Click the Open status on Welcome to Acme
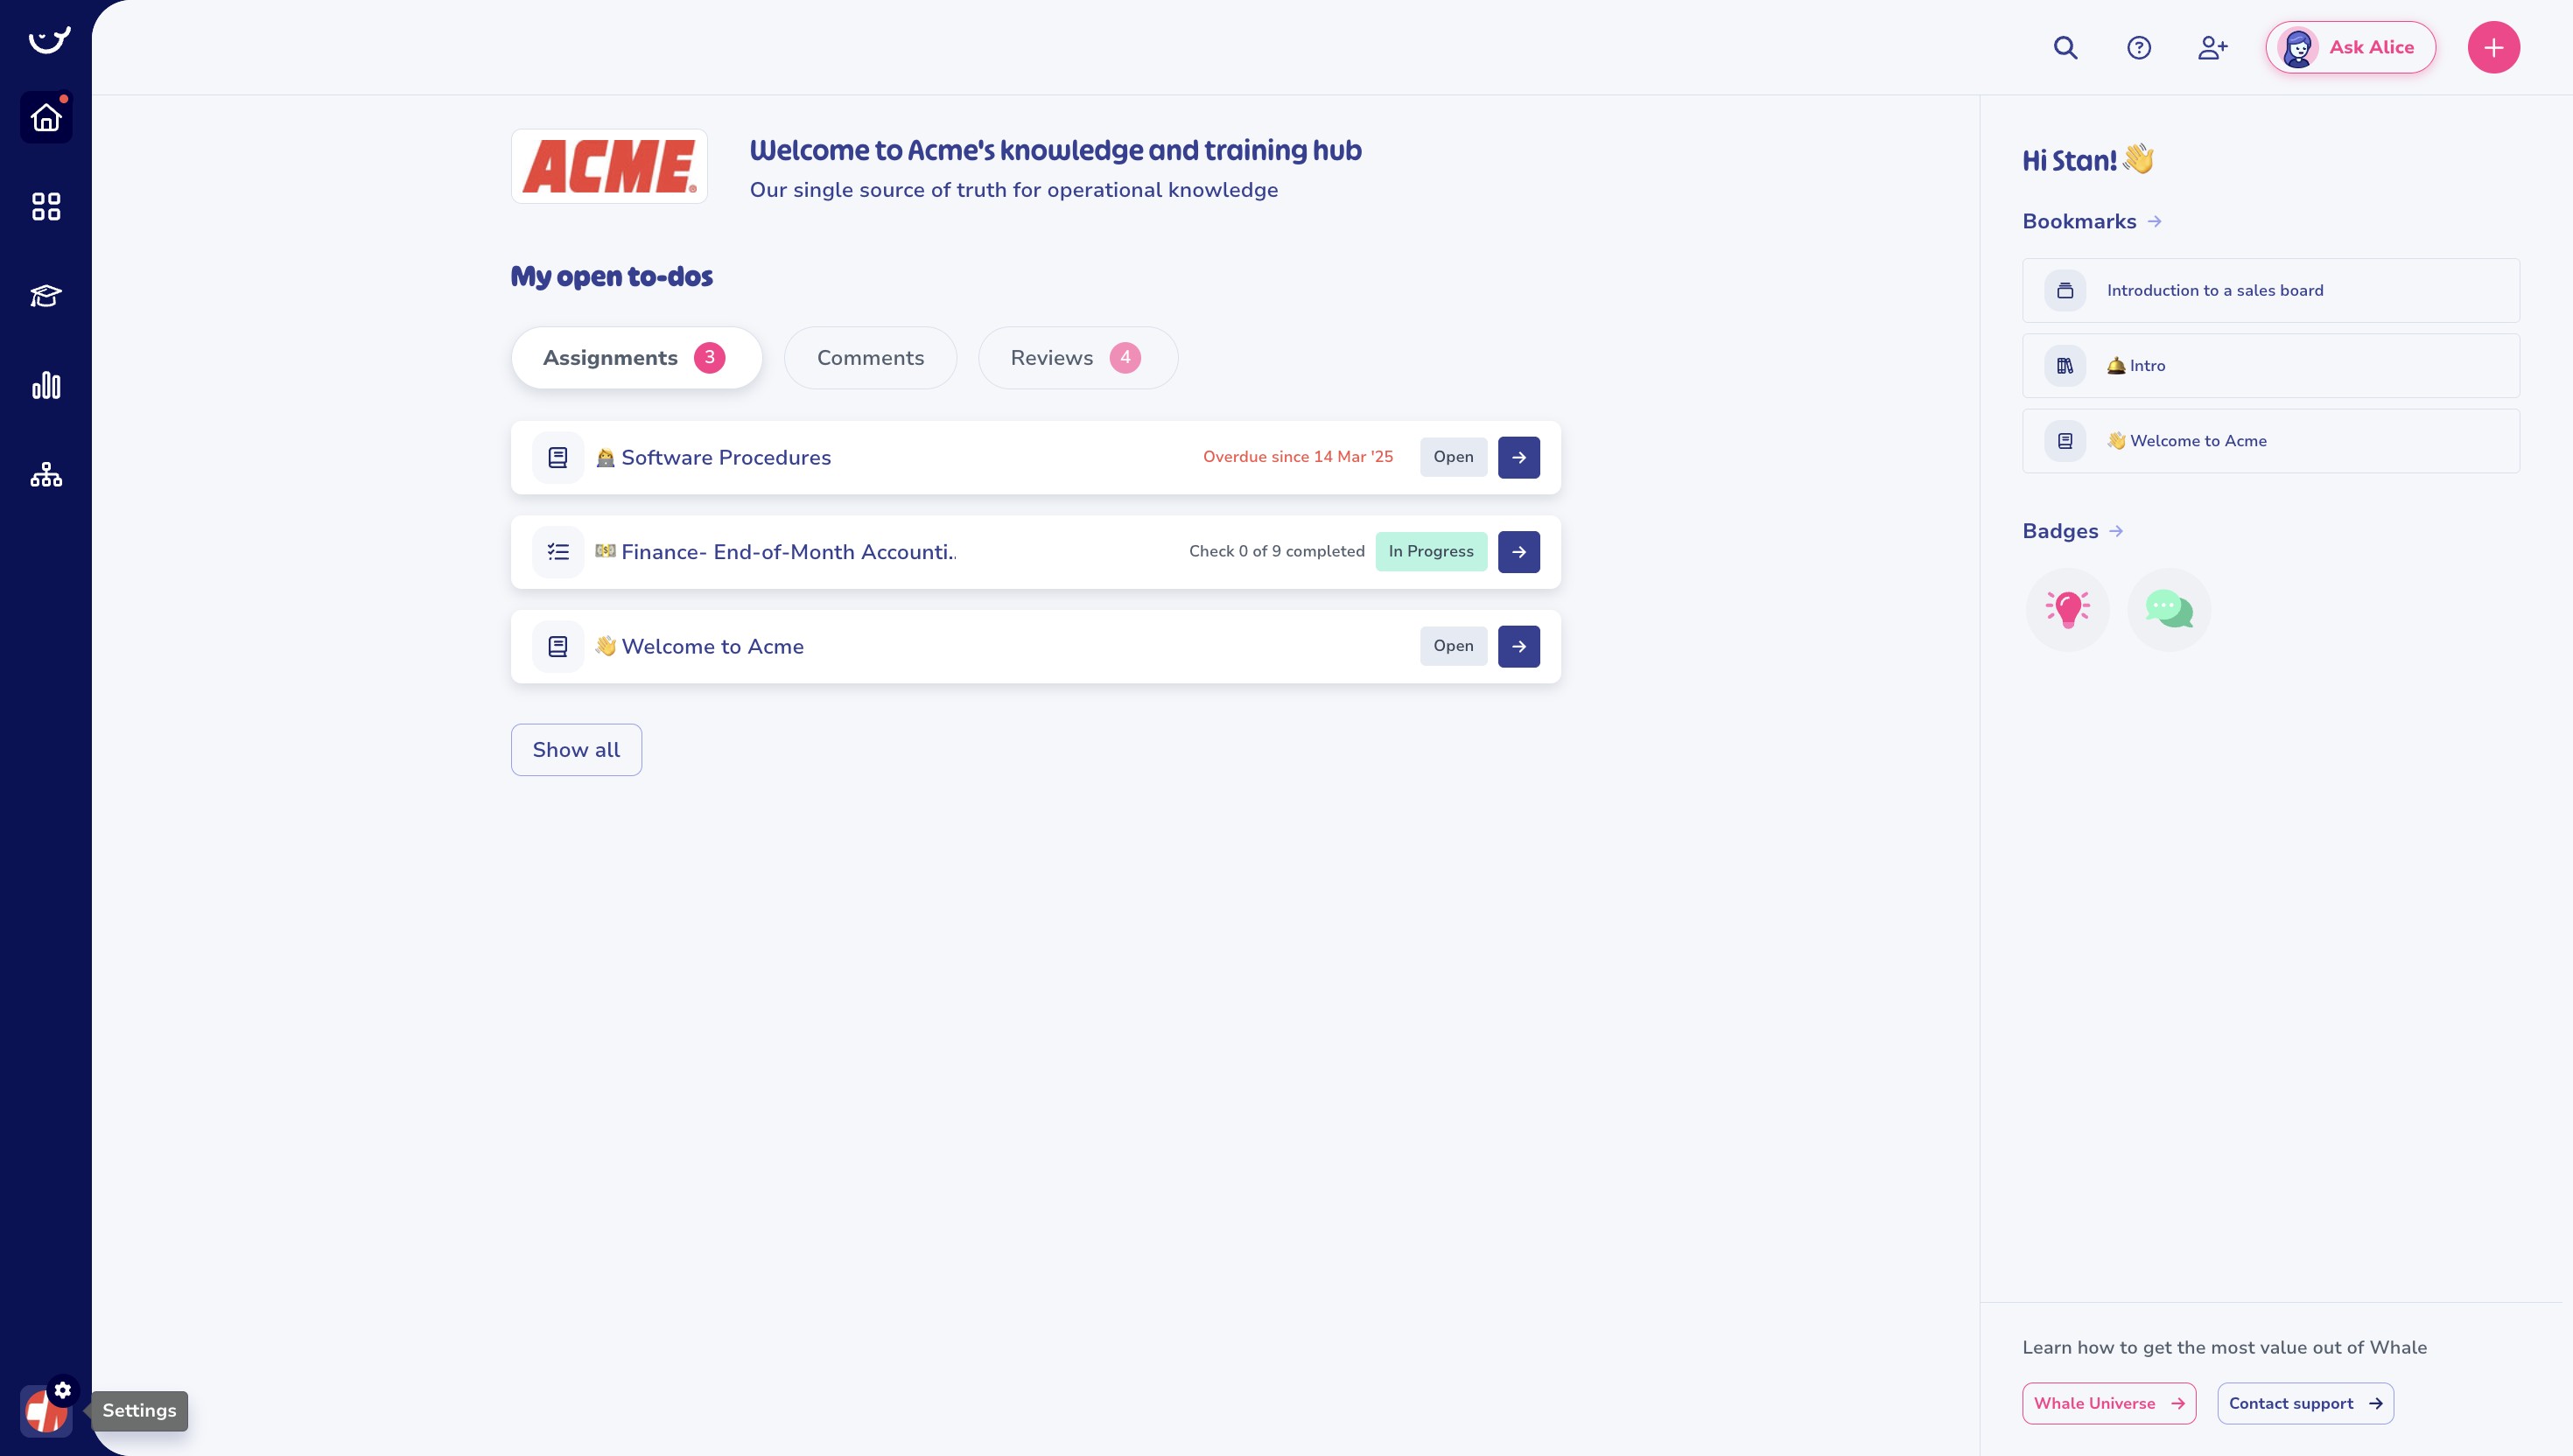 coord(1453,646)
